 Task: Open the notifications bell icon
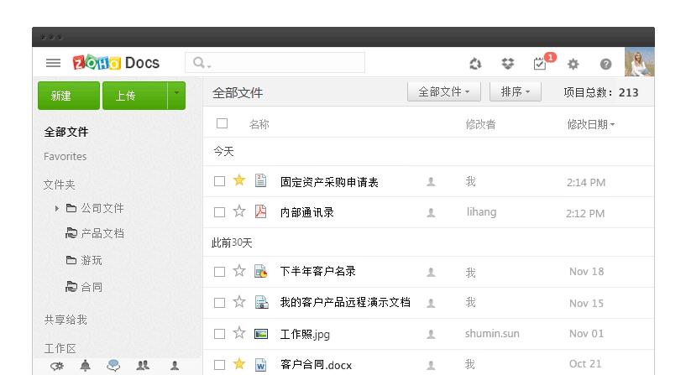point(86,366)
